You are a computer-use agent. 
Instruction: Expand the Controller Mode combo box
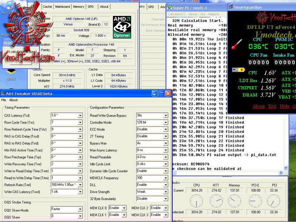pos(165,122)
